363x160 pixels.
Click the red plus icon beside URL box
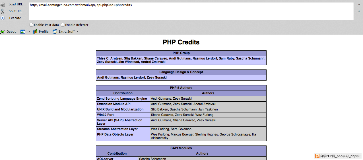pos(359,11)
